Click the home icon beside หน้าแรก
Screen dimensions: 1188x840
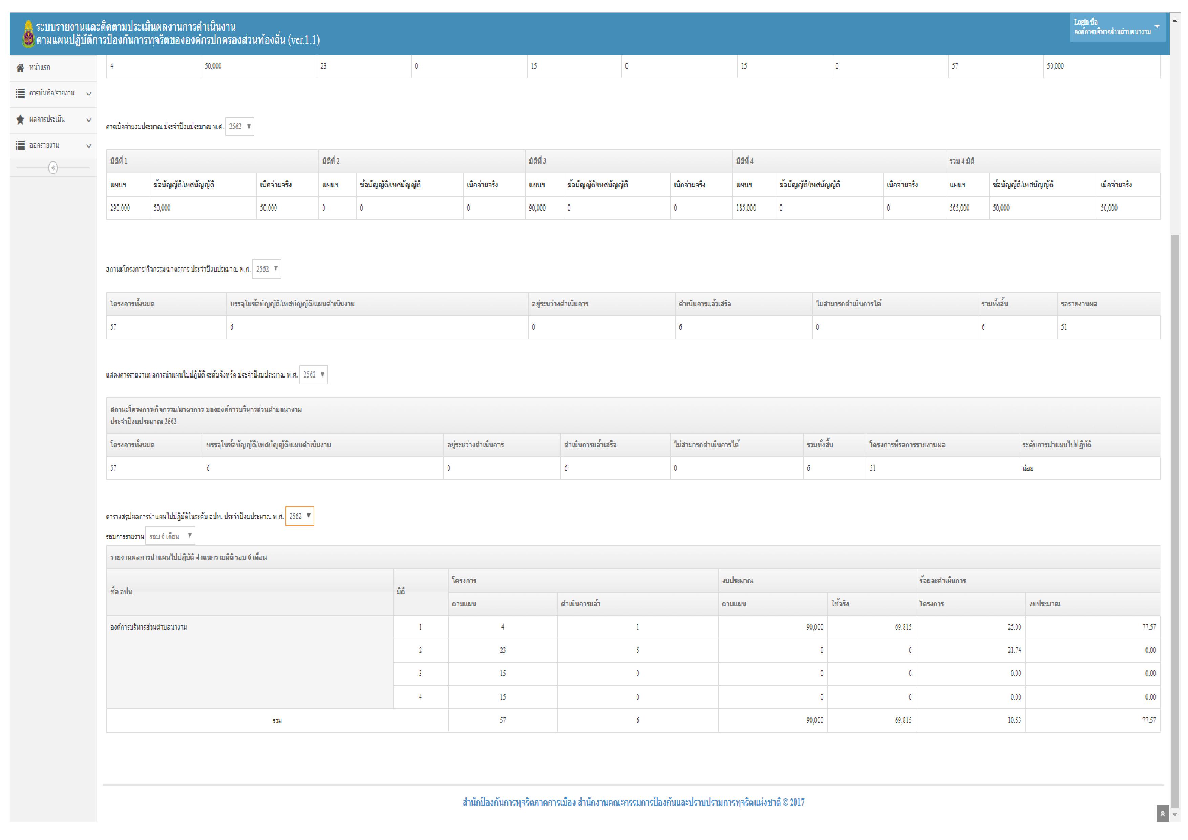[x=20, y=68]
